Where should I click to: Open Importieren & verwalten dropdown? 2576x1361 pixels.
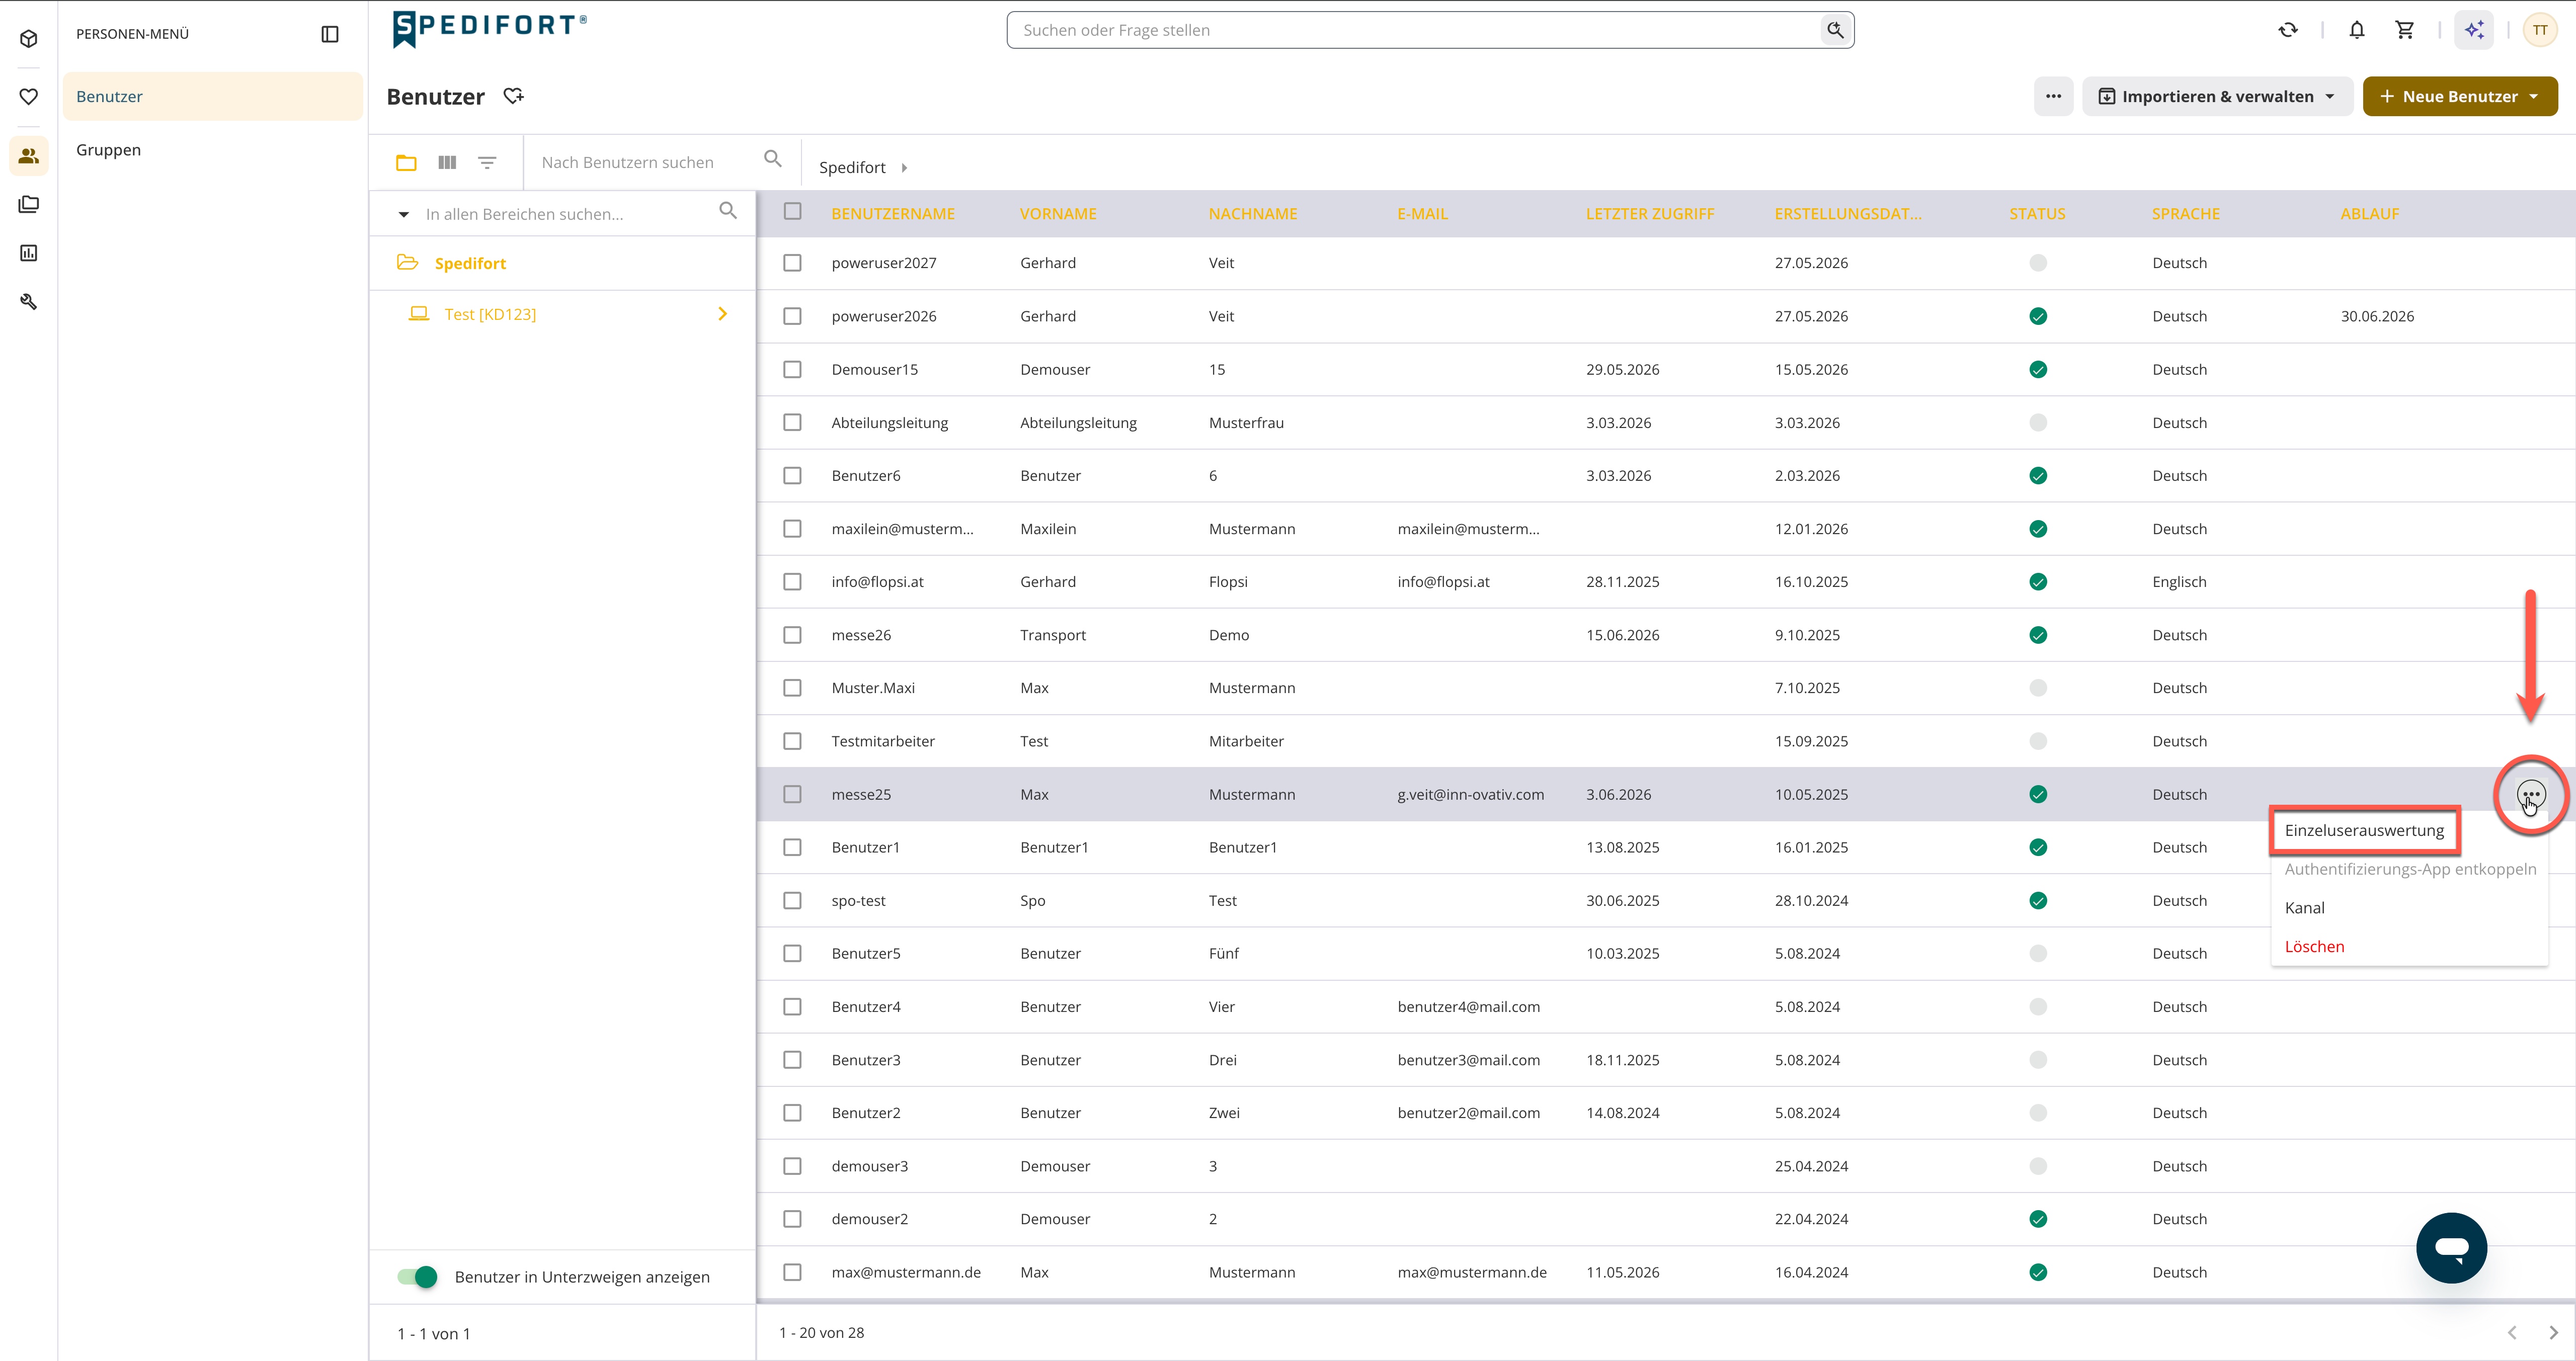click(2217, 96)
